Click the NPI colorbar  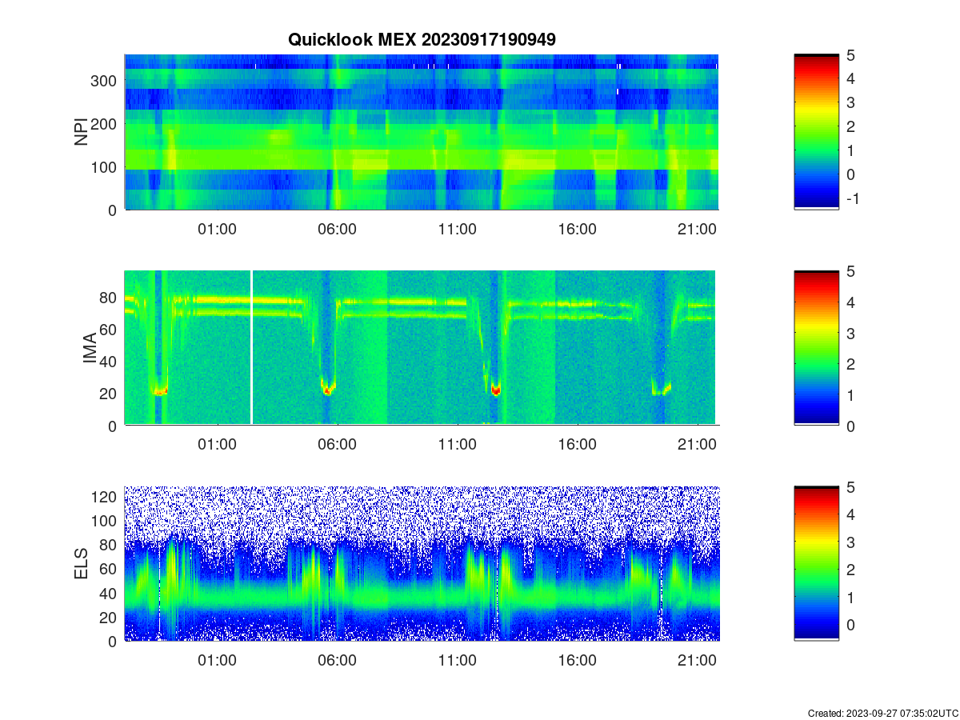click(817, 132)
